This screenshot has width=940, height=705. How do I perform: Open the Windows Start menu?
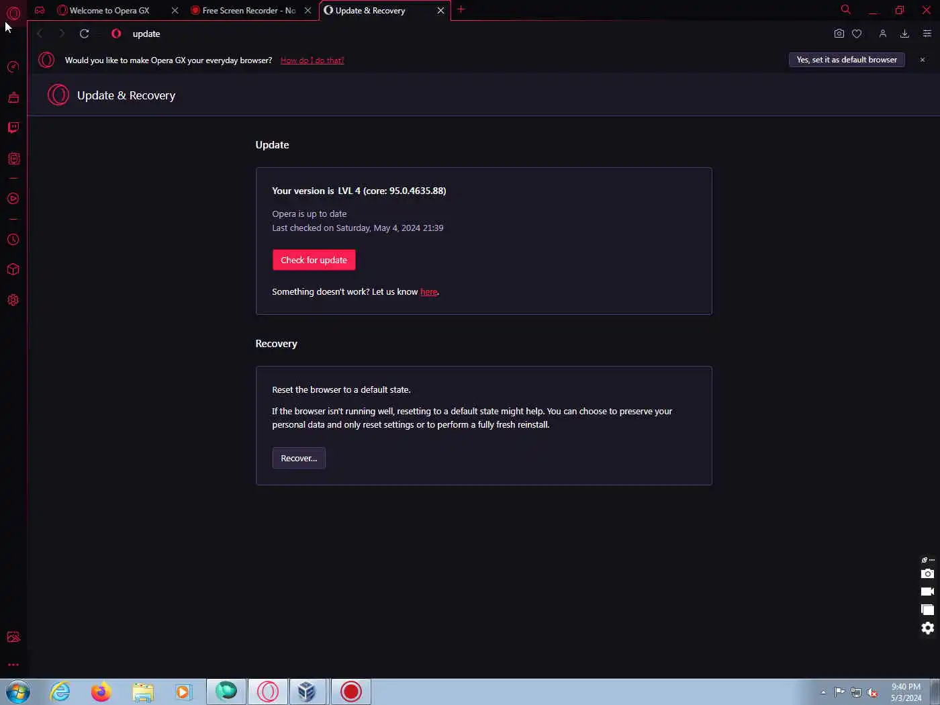click(18, 692)
